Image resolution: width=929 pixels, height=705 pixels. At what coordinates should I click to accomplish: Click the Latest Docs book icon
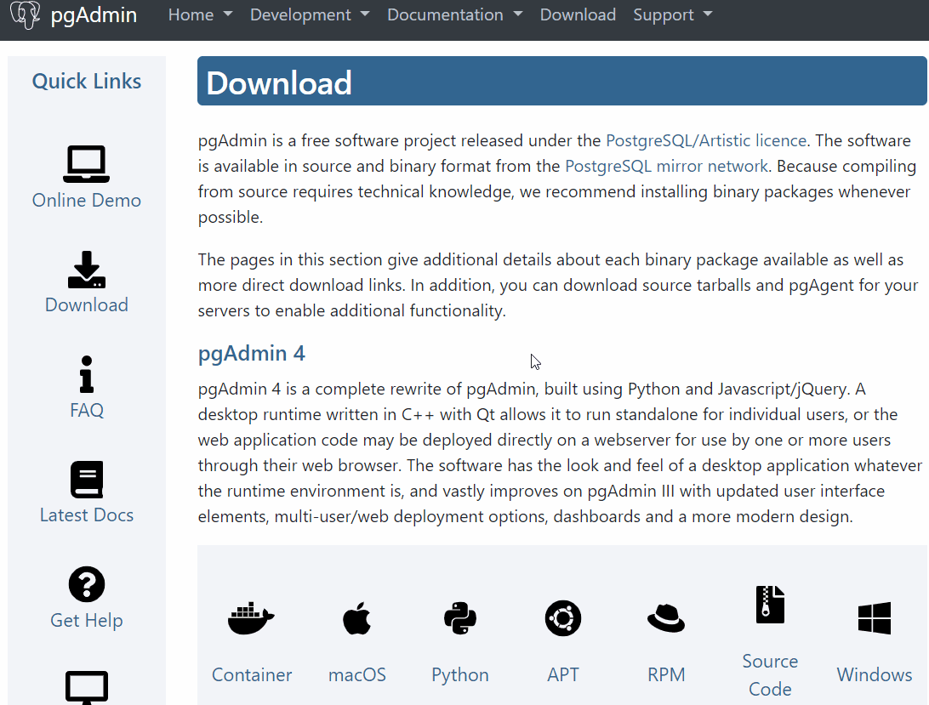[x=87, y=480]
